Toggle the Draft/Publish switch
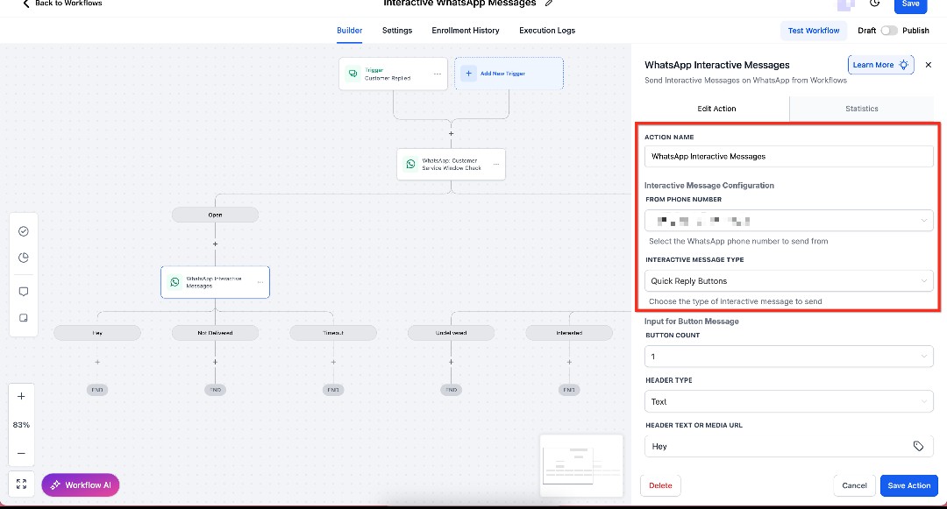The width and height of the screenshot is (947, 509). (x=889, y=30)
